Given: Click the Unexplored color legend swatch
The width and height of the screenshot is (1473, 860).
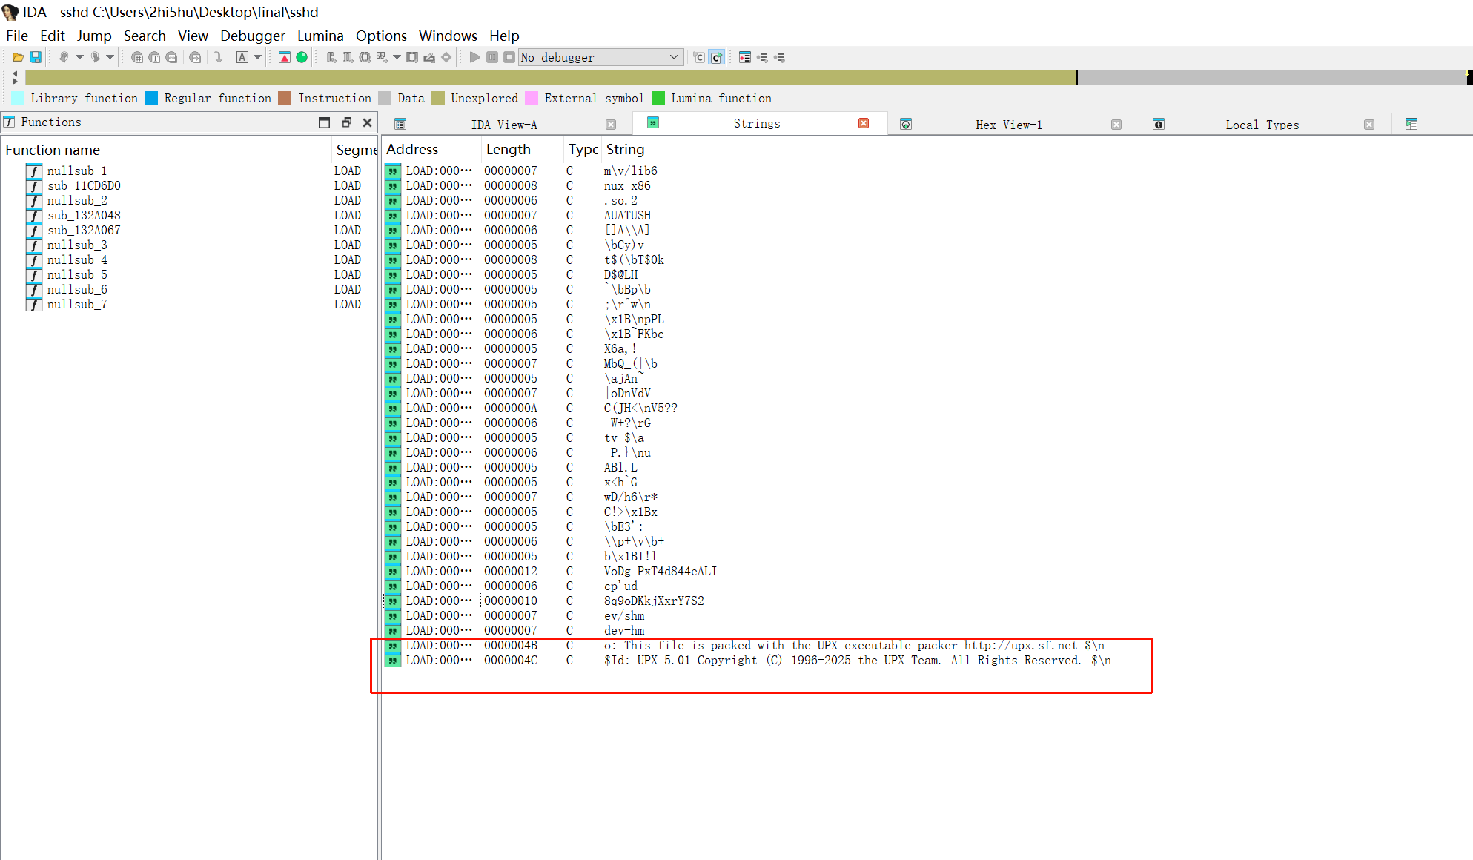Looking at the screenshot, I should point(438,98).
